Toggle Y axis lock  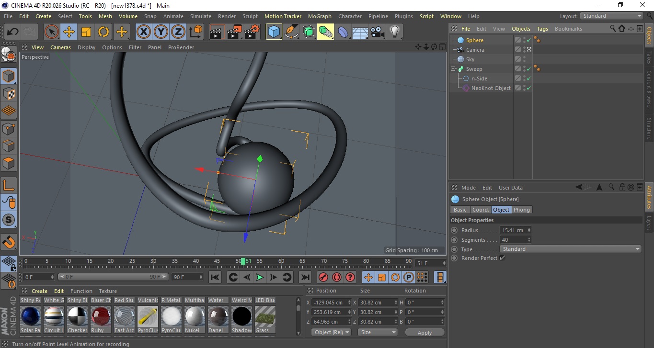(x=161, y=32)
